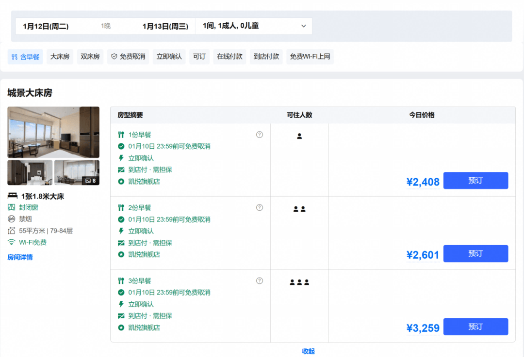Click help icon for 3份早餐 rate
This screenshot has width=524, height=357.
[x=259, y=280]
